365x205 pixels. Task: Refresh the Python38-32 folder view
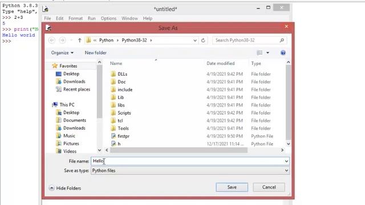coord(203,40)
